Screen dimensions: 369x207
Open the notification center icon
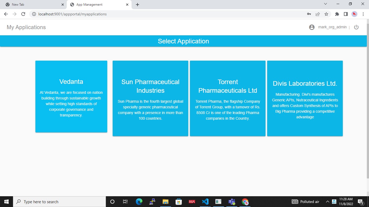pyautogui.click(x=360, y=202)
